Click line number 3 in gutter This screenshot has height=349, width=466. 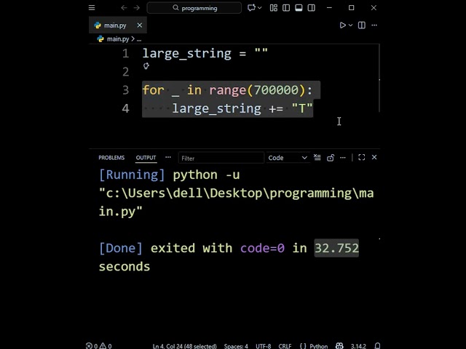click(x=126, y=90)
